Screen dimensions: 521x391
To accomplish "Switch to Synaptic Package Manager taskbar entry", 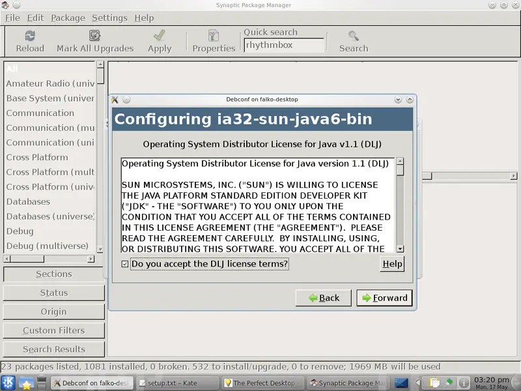I will 348,383.
